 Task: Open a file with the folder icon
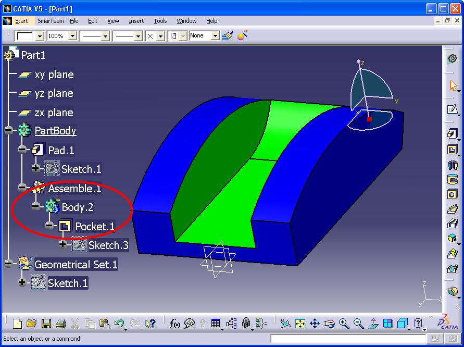pyautogui.click(x=31, y=324)
